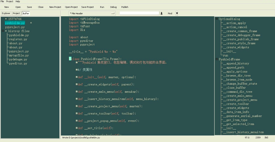Jump to __action_cancel in outline
The width and height of the screenshot is (275, 142).
(x=235, y=27)
